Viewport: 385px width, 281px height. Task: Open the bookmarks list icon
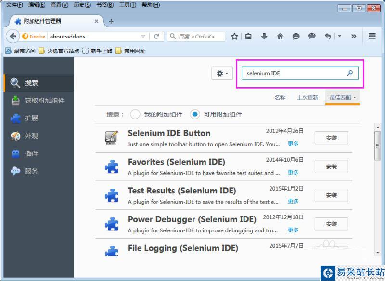click(248, 37)
